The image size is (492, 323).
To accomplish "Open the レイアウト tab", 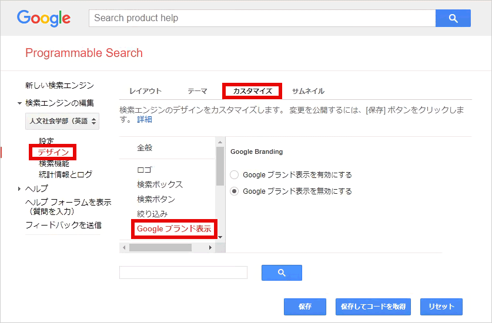I will (x=145, y=91).
